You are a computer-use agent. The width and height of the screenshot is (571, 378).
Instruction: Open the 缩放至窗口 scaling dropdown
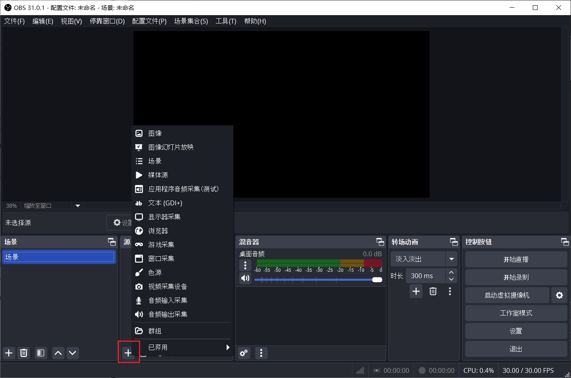coord(52,206)
